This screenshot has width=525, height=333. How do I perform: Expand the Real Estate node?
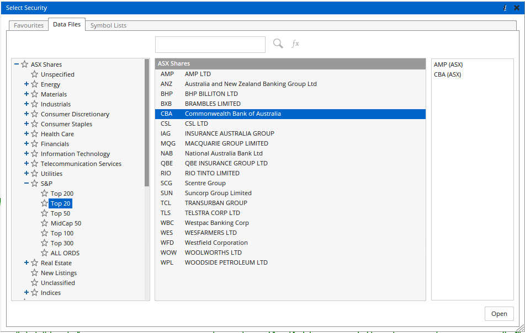(26, 262)
